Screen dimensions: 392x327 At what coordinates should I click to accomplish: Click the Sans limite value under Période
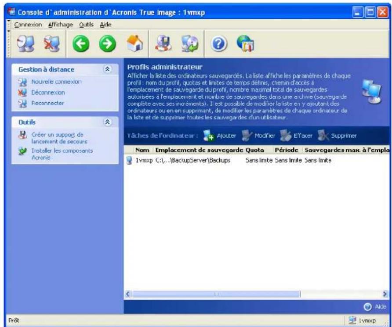click(288, 160)
